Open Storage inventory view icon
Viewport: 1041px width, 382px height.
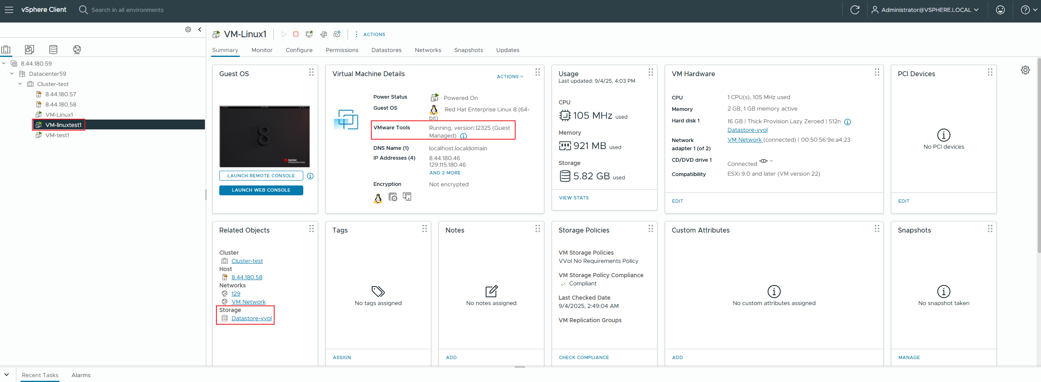point(53,50)
